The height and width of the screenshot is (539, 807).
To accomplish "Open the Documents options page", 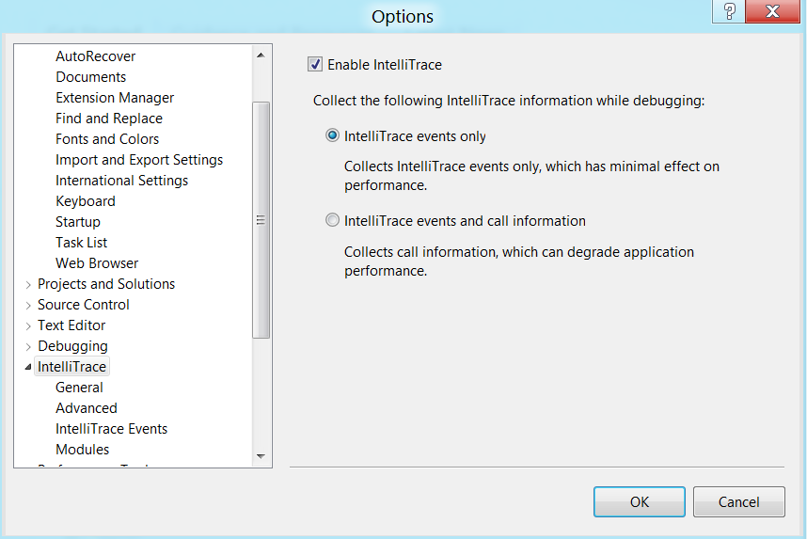I will [90, 77].
